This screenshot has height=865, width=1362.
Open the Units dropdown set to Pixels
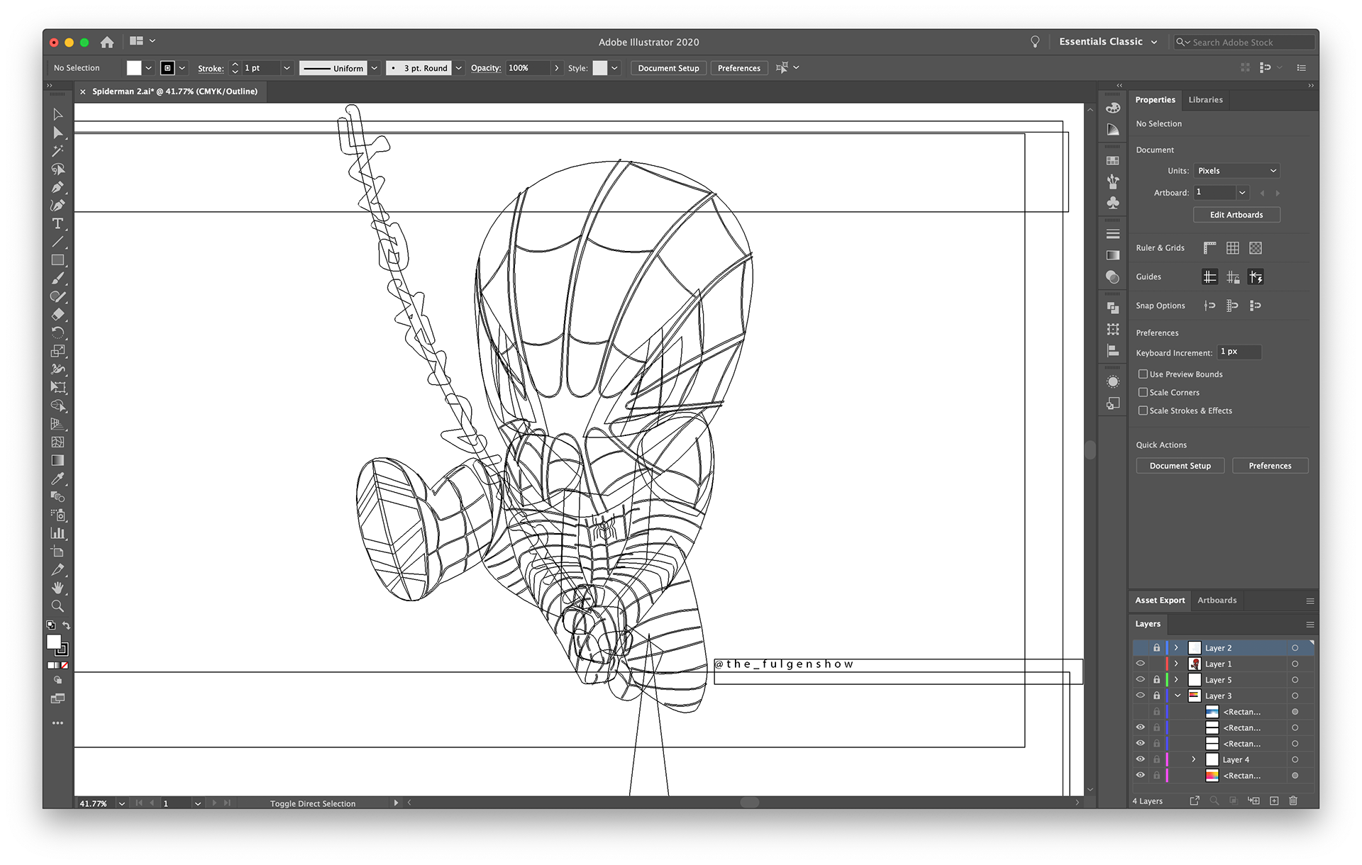pyautogui.click(x=1236, y=171)
